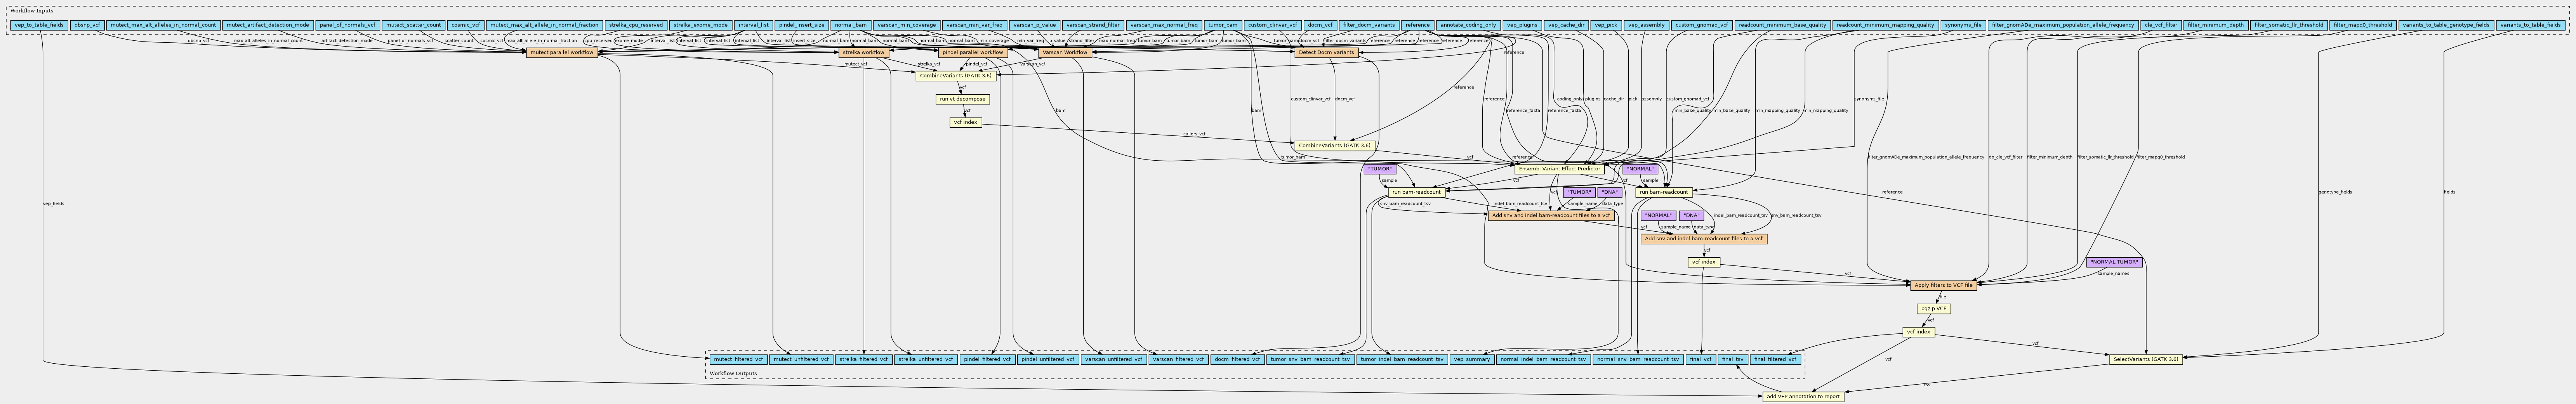Screen dimensions: 2576x404
Task: Click the filter_docm_variants input node
Action: 1369,24
